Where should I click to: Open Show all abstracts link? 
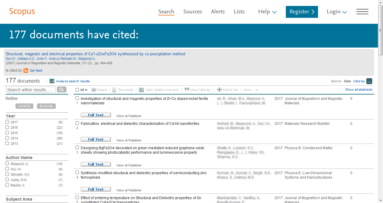point(359,89)
